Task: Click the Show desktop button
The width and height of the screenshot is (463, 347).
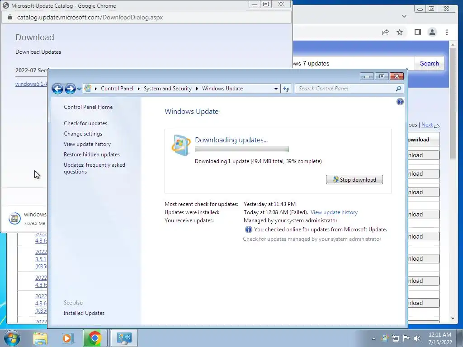Action: point(459,338)
